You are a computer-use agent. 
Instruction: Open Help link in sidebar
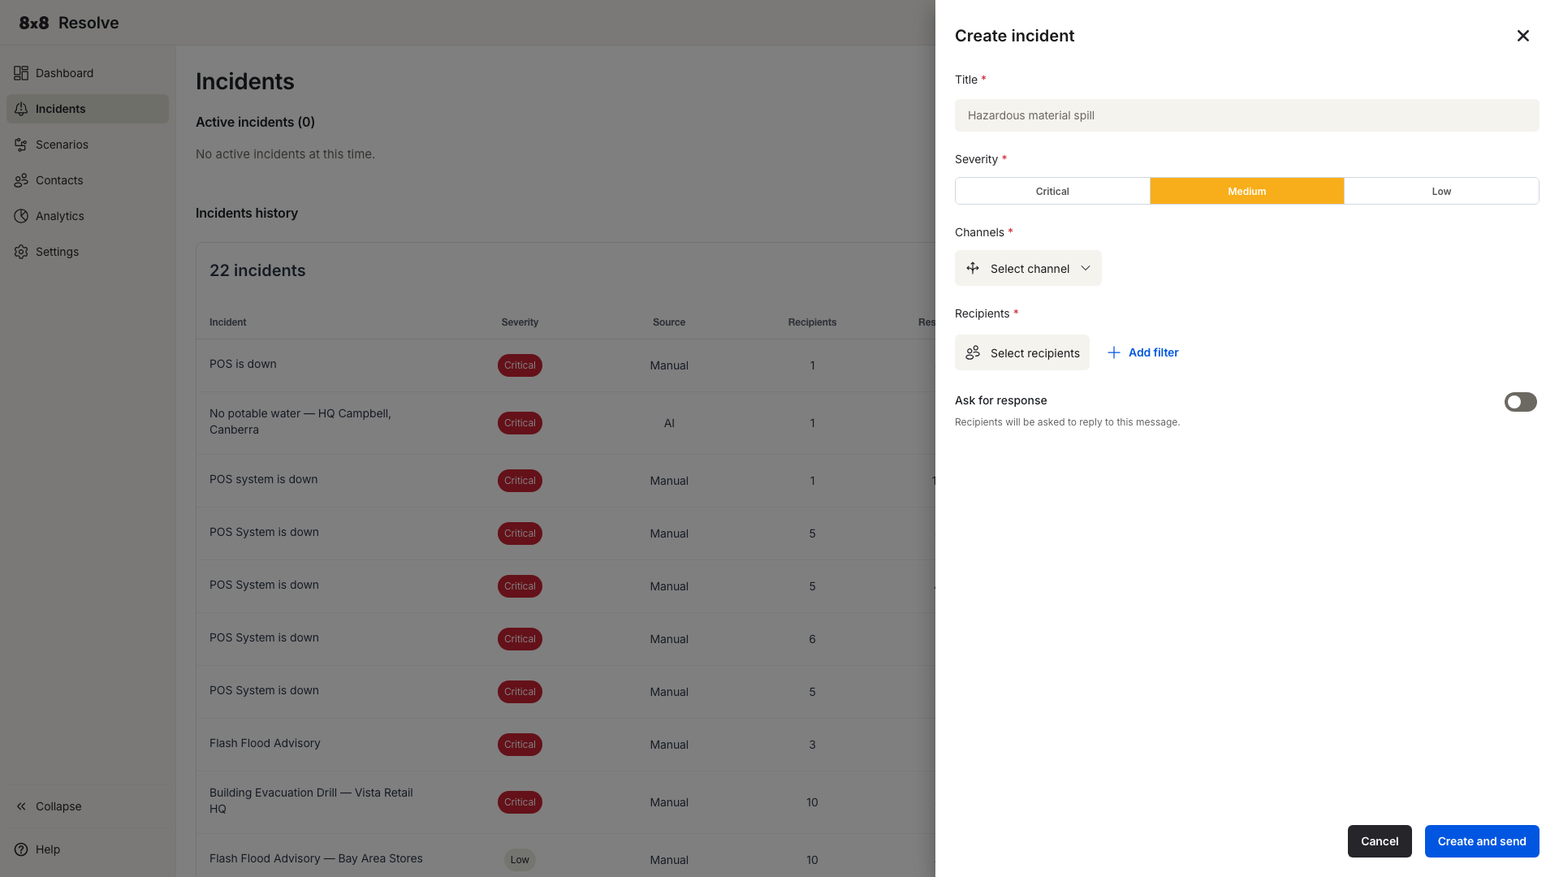coord(48,849)
